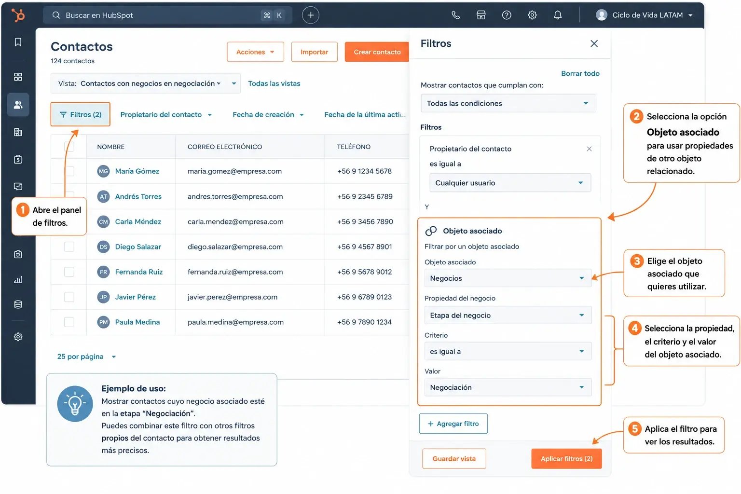Check the box for Paula Medina row
This screenshot has width=741, height=494.
tap(69, 322)
